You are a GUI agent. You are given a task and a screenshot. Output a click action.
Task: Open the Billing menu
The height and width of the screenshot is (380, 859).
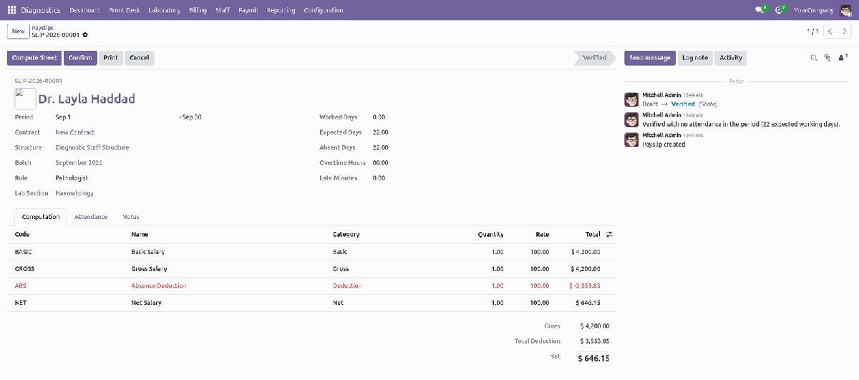tap(198, 10)
